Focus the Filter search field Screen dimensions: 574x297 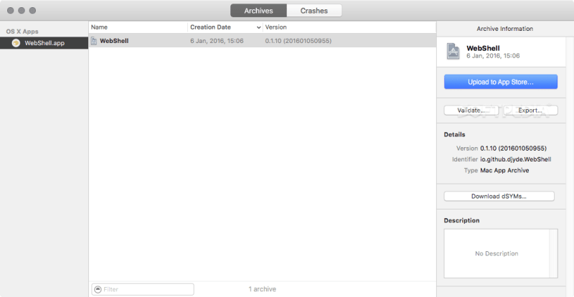coord(143,289)
